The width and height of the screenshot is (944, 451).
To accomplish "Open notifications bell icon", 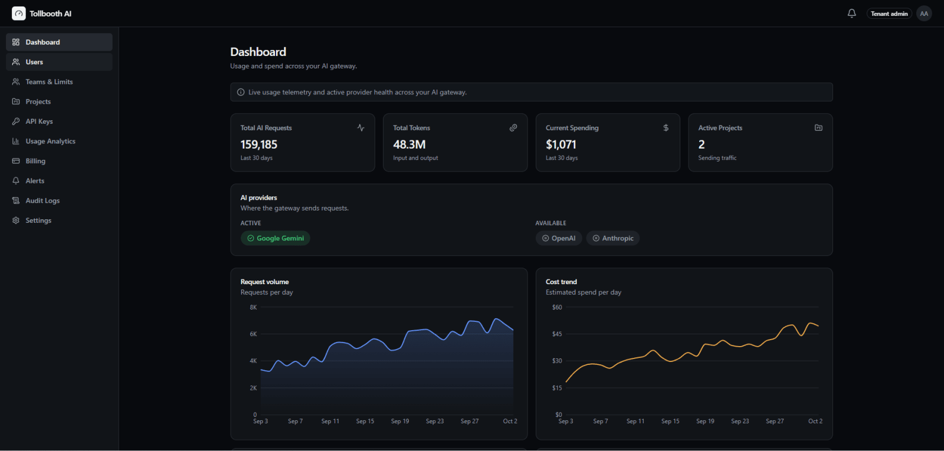I will (851, 14).
